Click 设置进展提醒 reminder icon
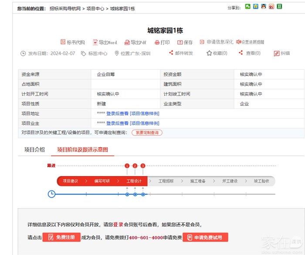305x255 pixels. [239, 42]
